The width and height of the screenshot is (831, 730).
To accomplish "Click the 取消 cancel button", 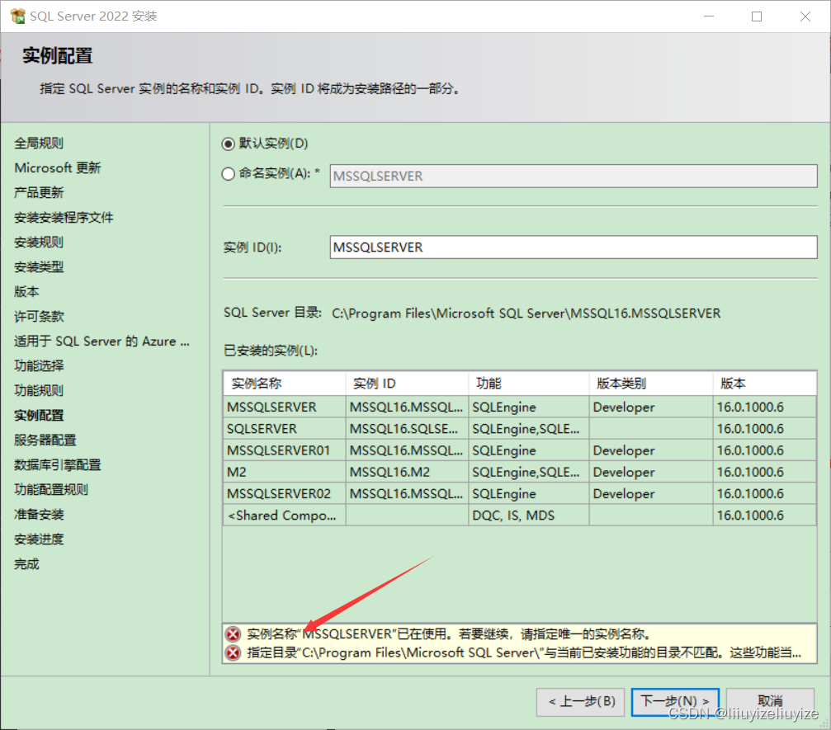I will tap(770, 702).
